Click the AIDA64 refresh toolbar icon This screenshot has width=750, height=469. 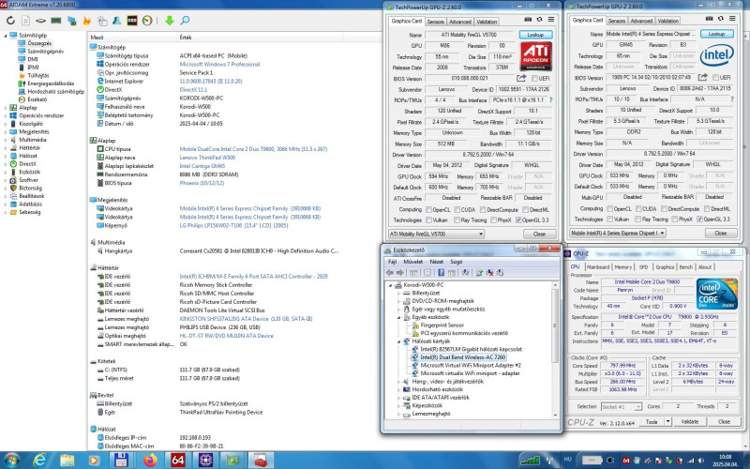[10, 21]
